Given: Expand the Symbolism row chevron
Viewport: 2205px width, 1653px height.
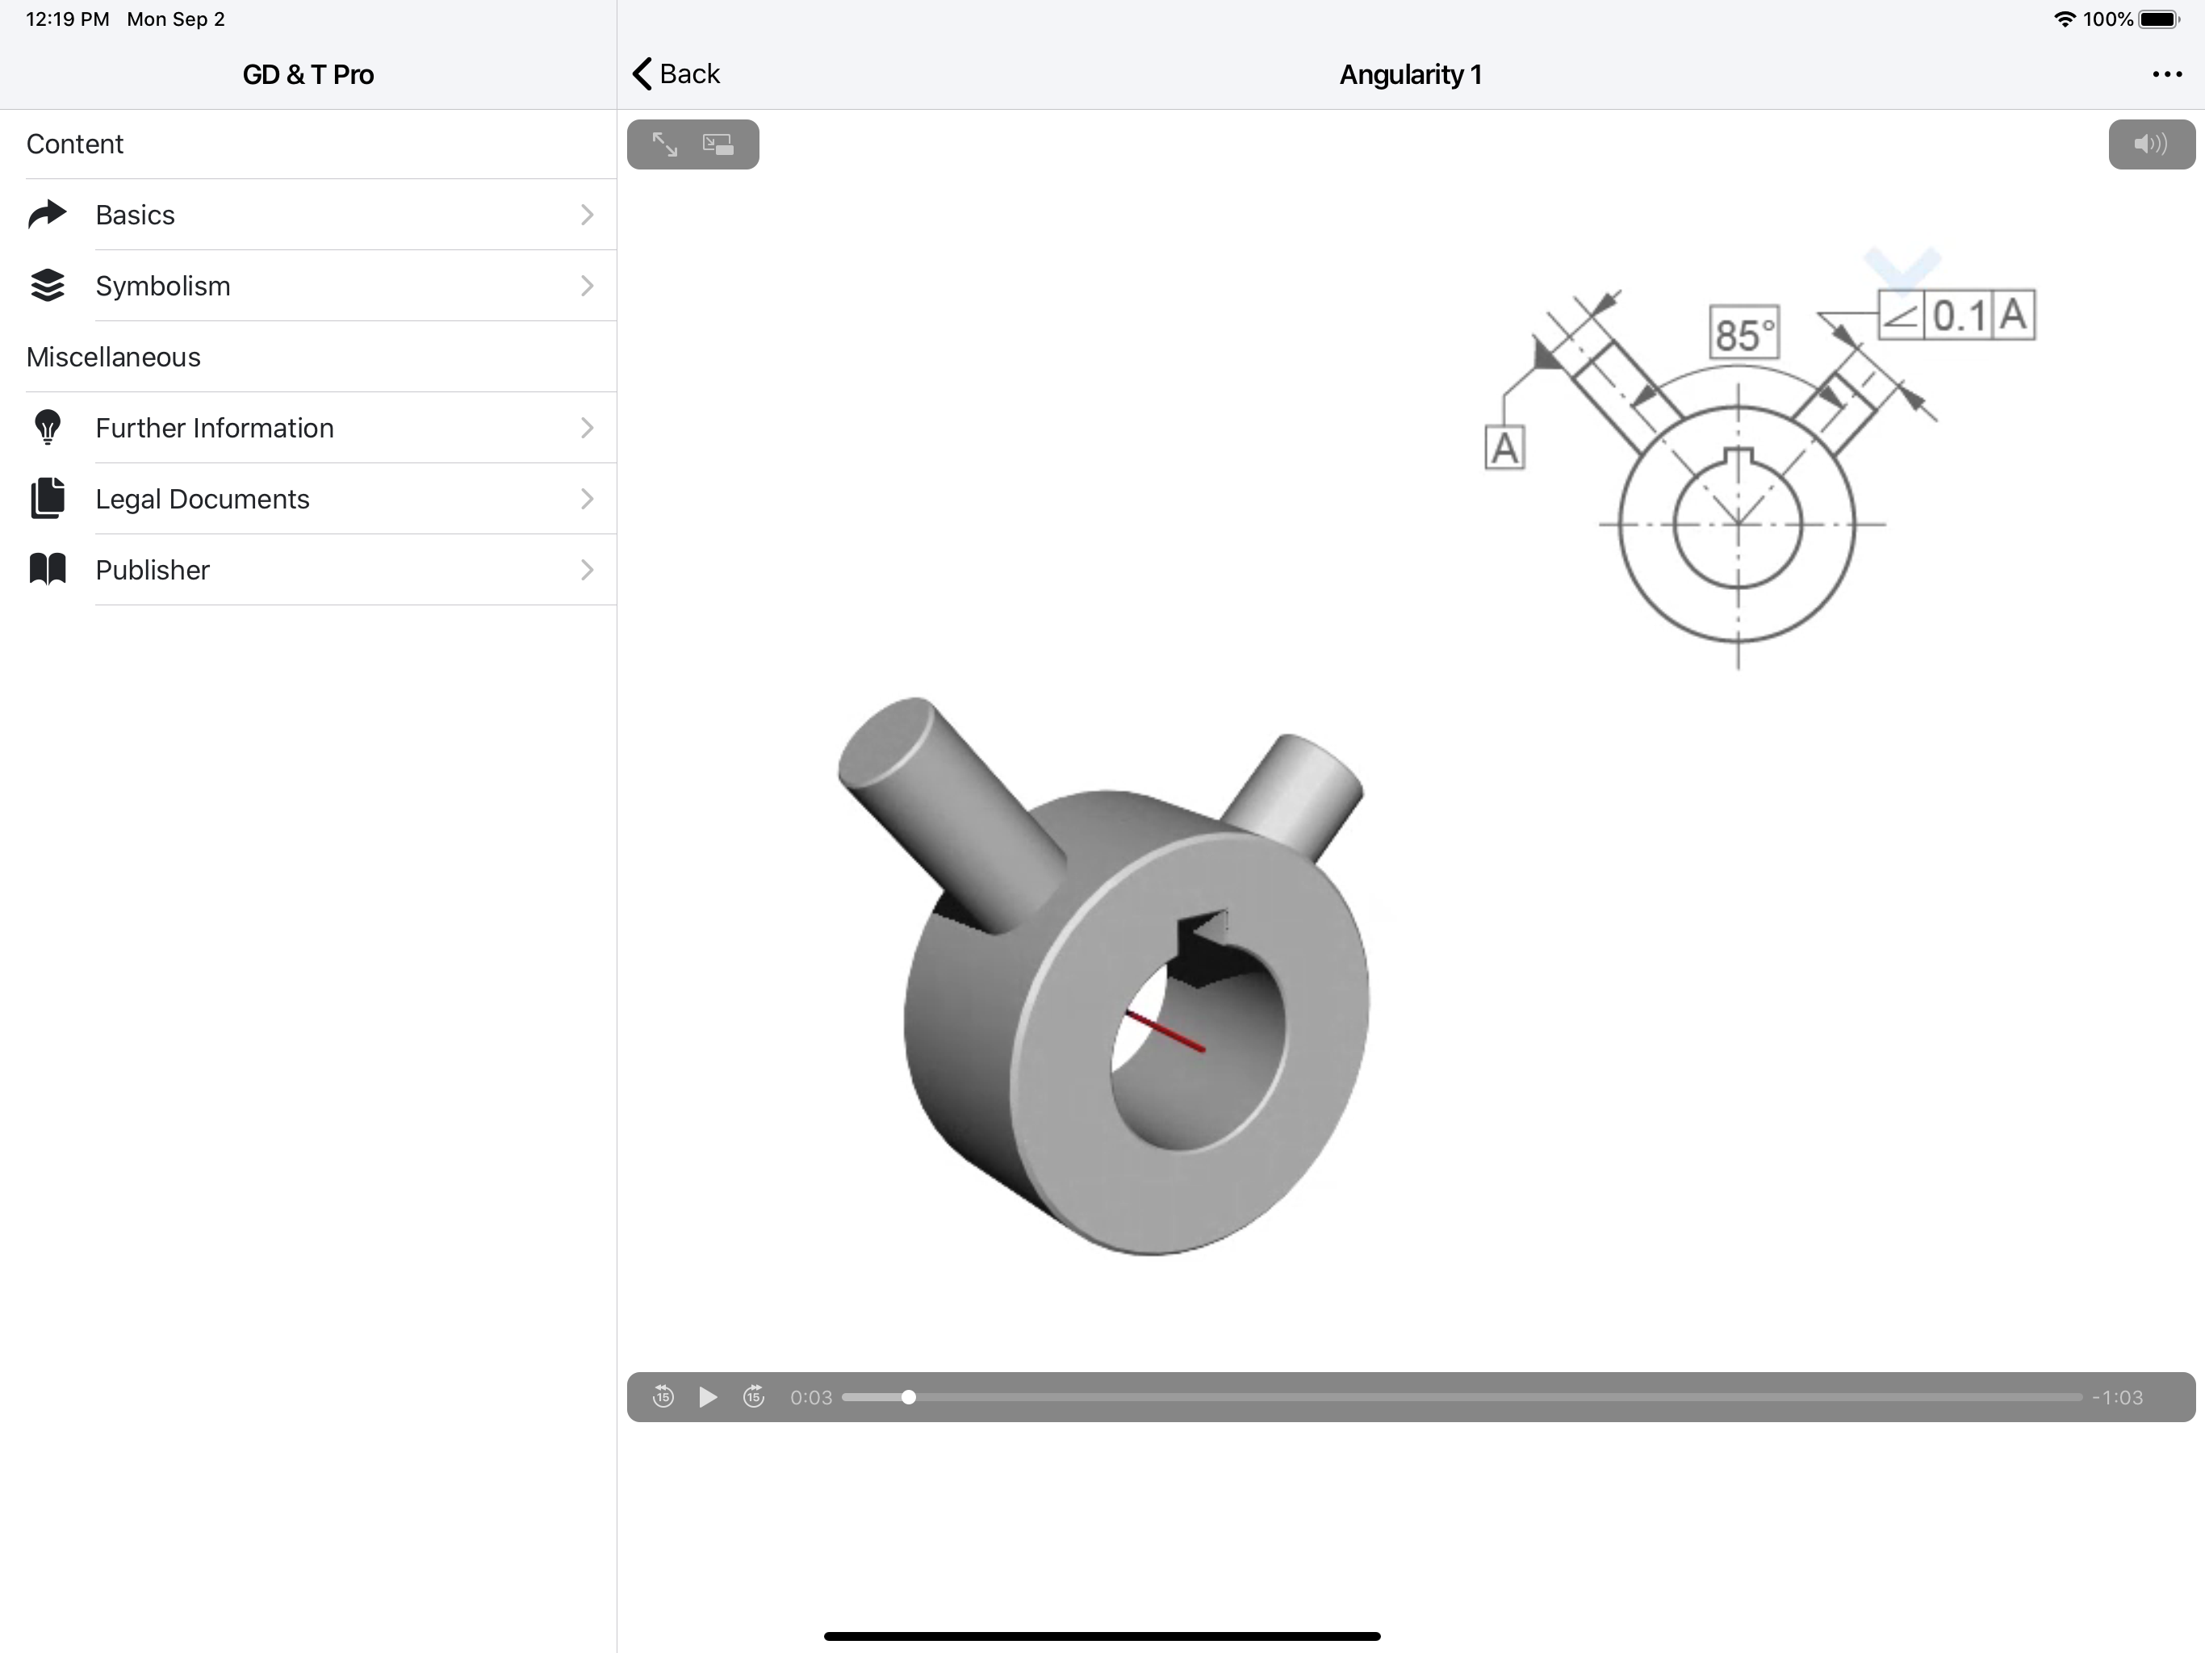Looking at the screenshot, I should 586,285.
